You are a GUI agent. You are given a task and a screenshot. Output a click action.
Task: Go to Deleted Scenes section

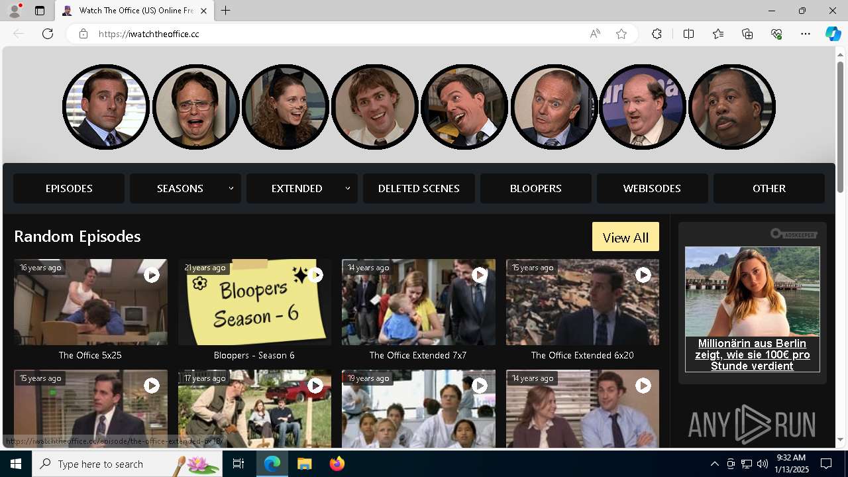point(419,188)
